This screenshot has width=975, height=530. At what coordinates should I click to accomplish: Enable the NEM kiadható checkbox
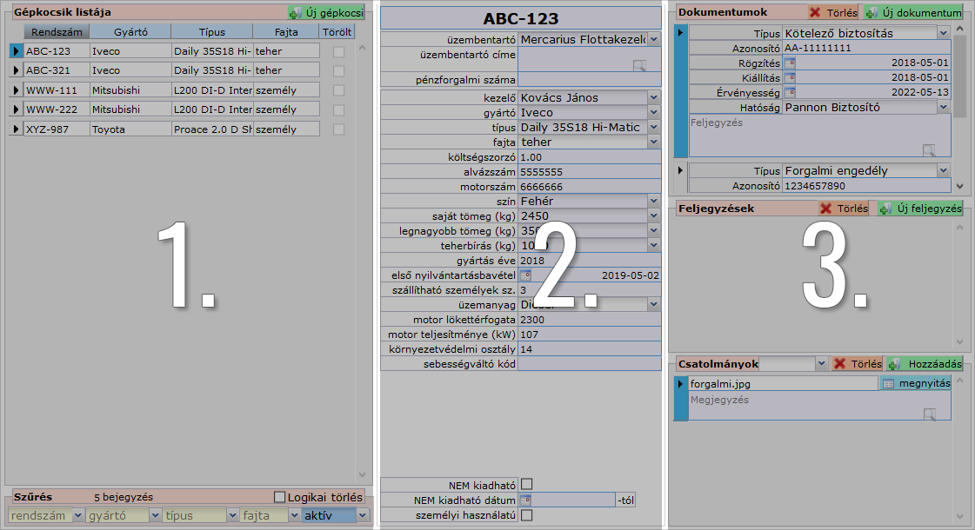526,484
